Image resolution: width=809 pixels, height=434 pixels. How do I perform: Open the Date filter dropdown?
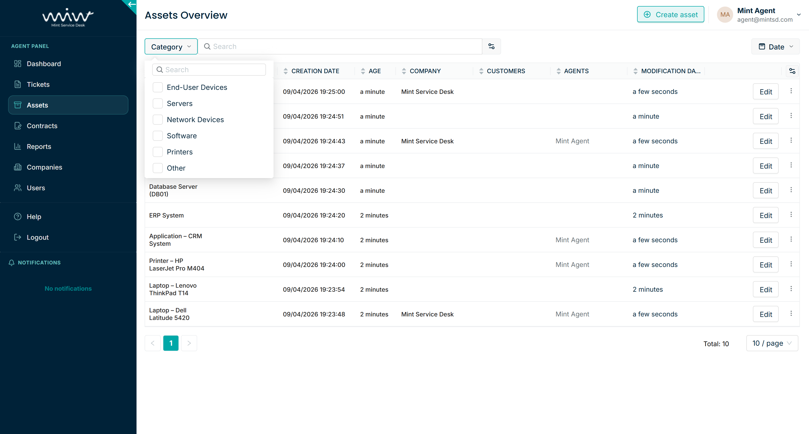775,47
